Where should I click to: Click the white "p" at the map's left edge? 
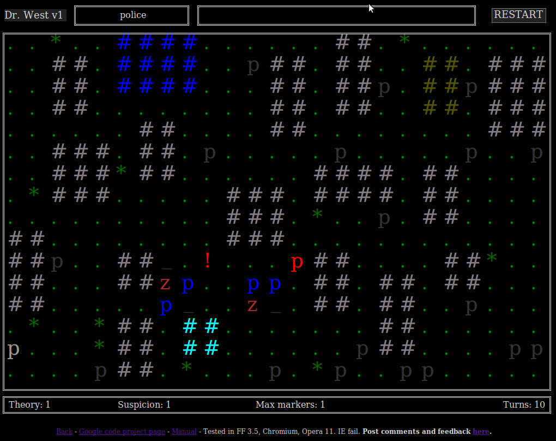(x=13, y=348)
